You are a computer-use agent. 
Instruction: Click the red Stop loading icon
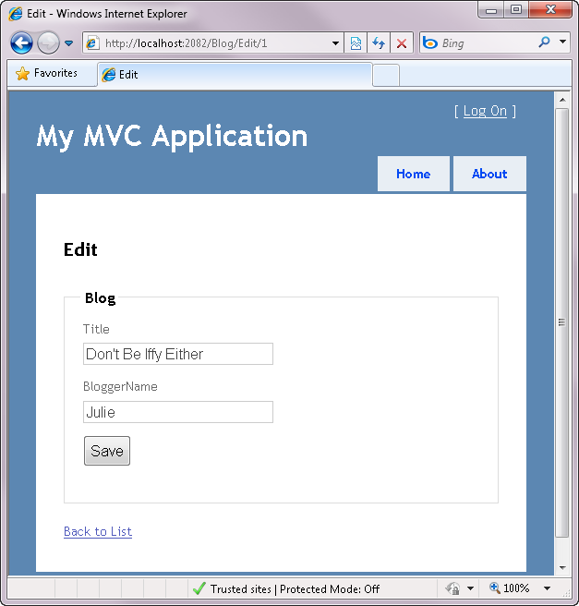coord(402,43)
